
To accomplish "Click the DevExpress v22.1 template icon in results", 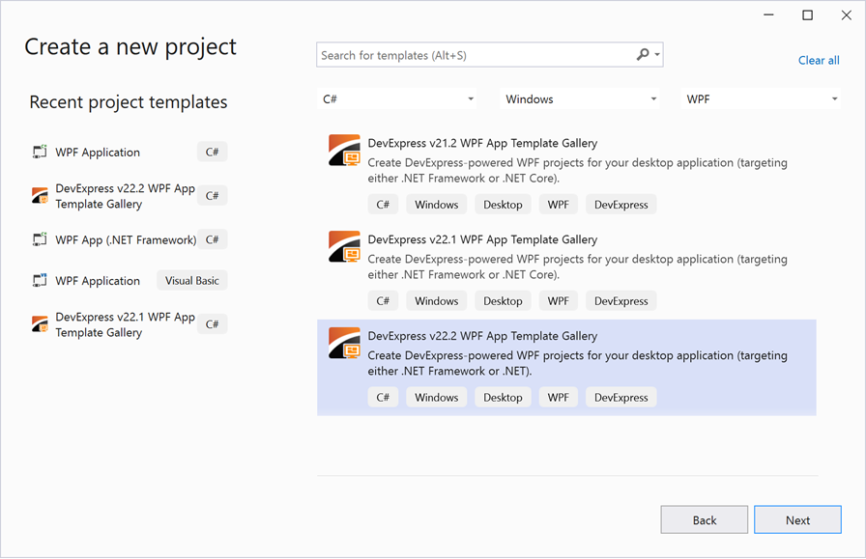I will click(345, 246).
